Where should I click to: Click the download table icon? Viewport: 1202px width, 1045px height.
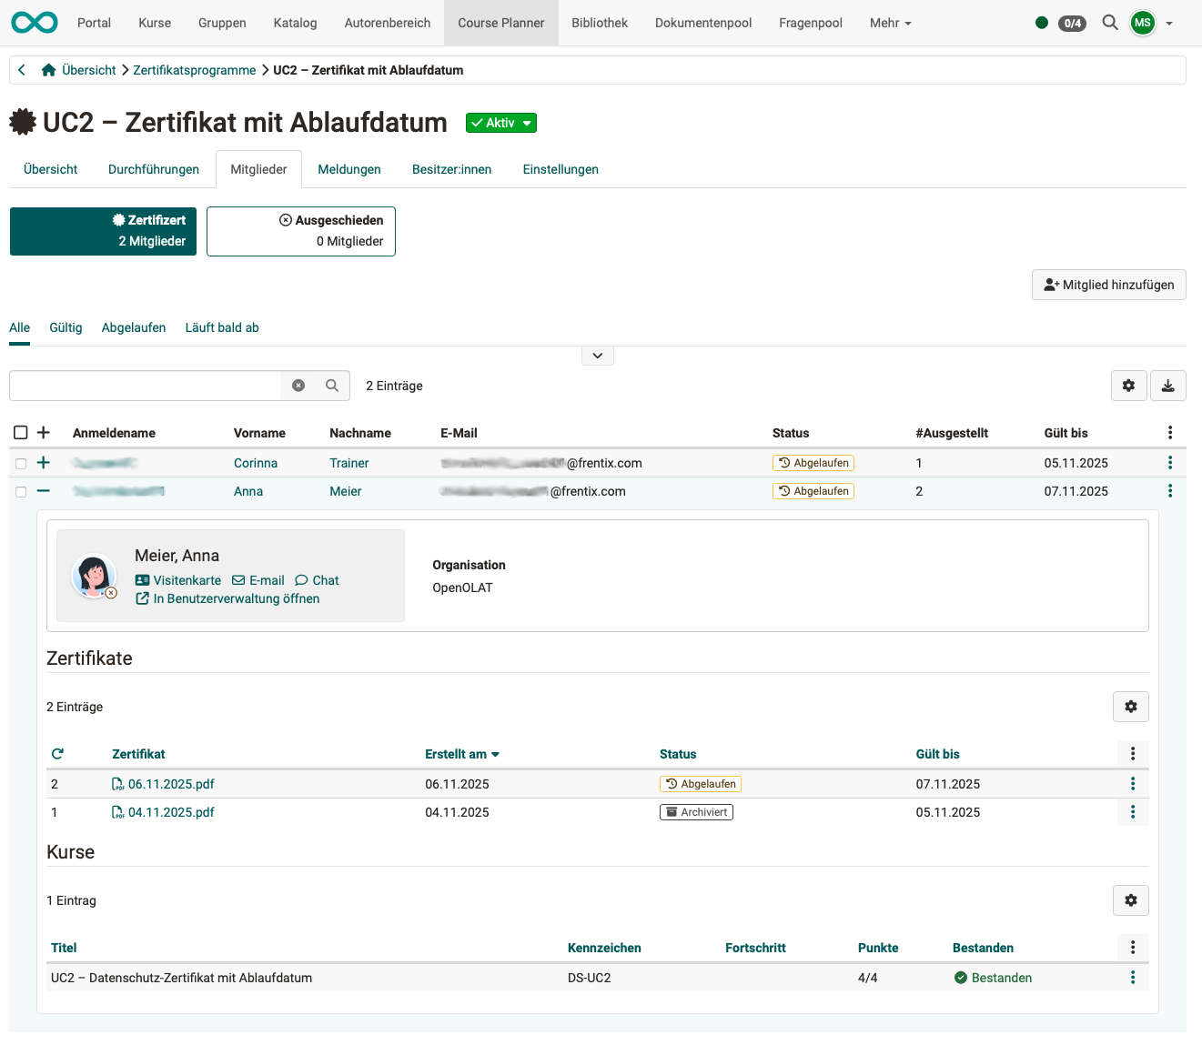(x=1167, y=385)
